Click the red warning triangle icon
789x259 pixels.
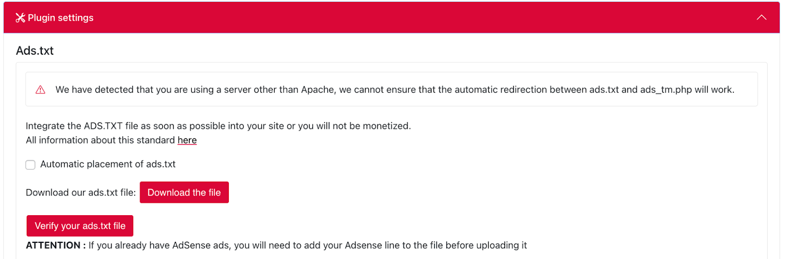pyautogui.click(x=40, y=90)
